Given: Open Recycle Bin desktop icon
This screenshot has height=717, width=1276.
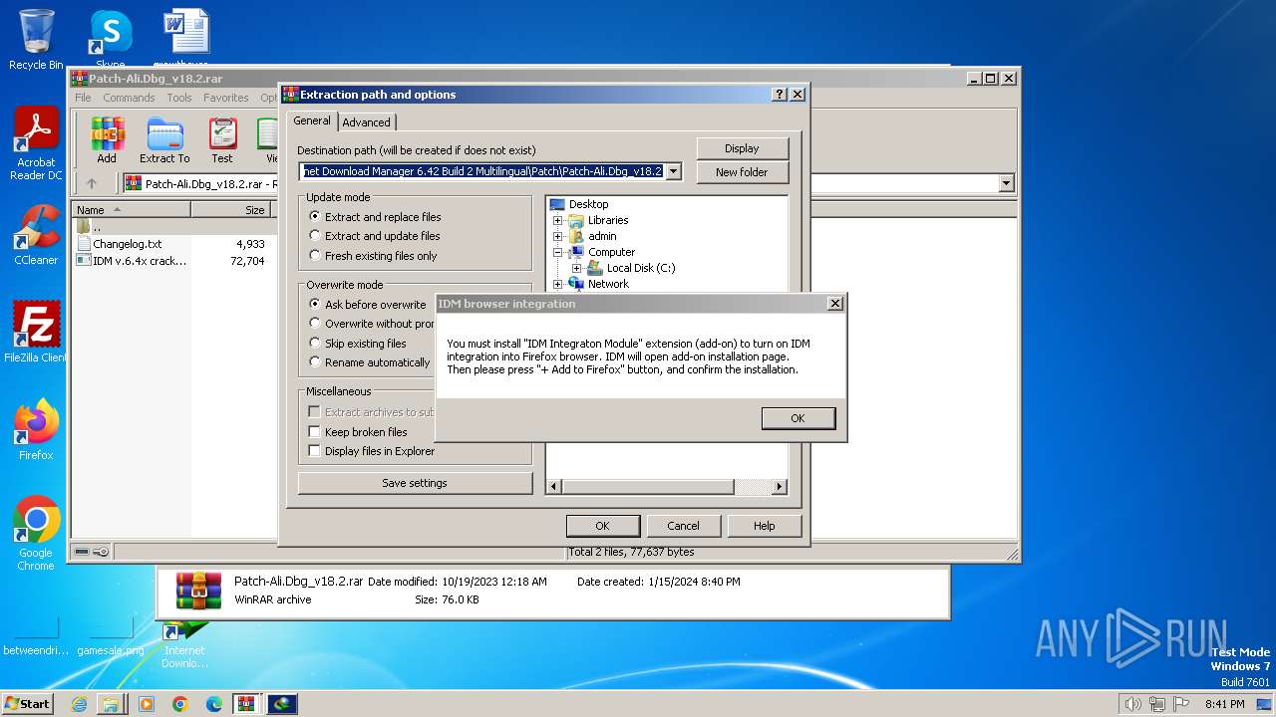Looking at the screenshot, I should pos(36,40).
